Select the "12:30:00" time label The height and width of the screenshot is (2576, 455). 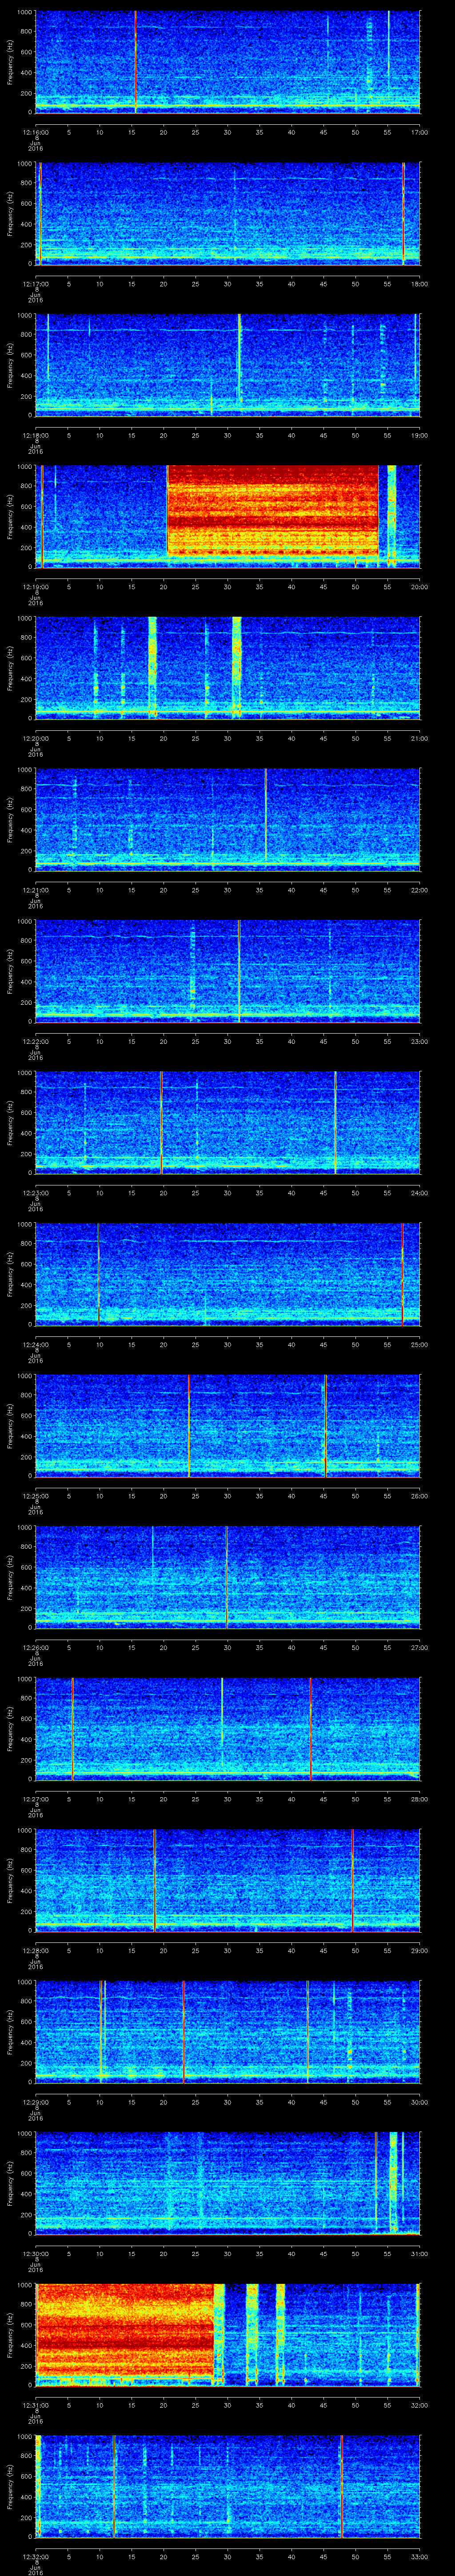coord(35,2253)
